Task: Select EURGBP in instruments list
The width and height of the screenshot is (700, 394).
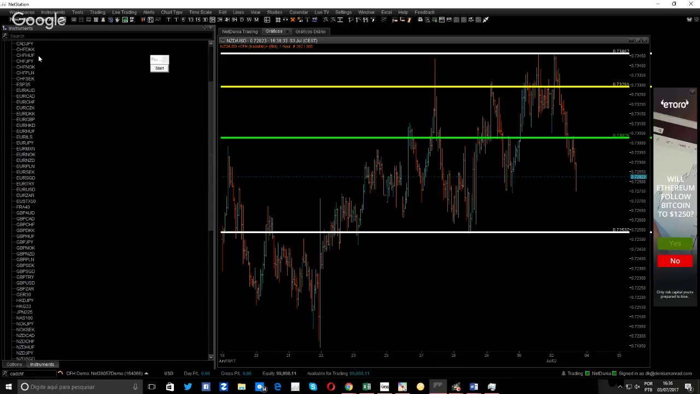Action: (x=25, y=119)
